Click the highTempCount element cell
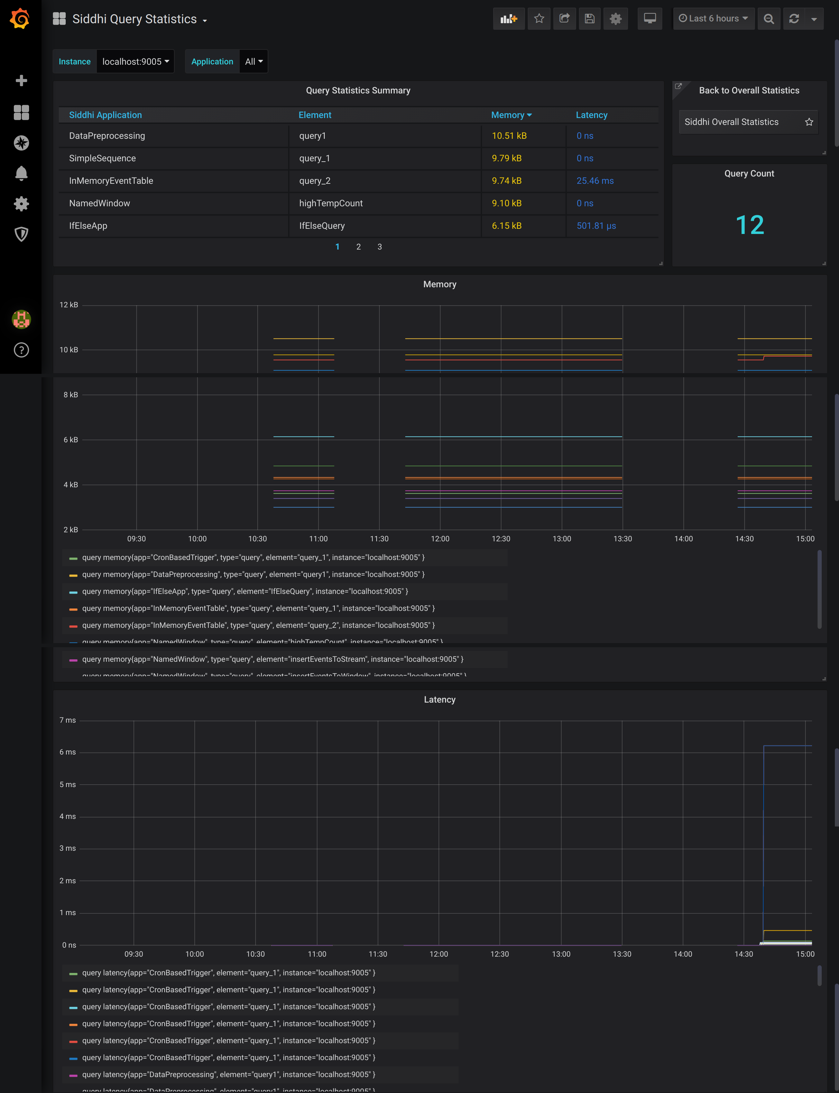The height and width of the screenshot is (1093, 839). coord(385,204)
